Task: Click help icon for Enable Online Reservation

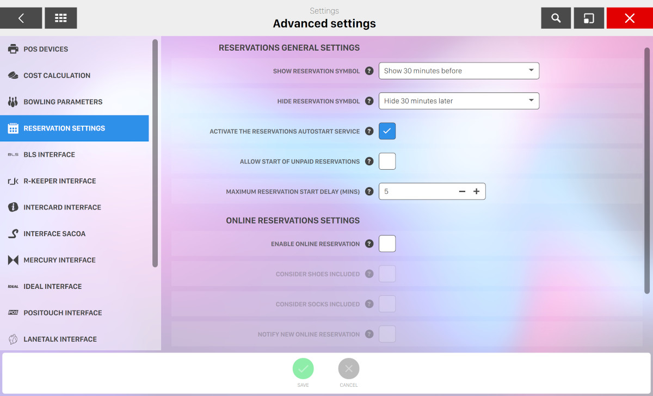Action: (x=369, y=244)
